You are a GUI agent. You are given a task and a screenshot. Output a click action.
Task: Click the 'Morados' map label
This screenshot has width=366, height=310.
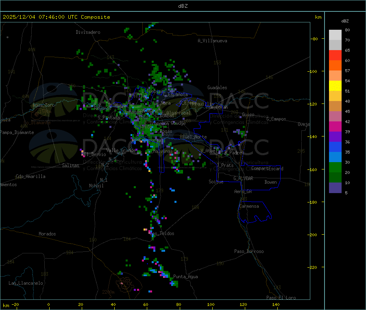(48, 234)
